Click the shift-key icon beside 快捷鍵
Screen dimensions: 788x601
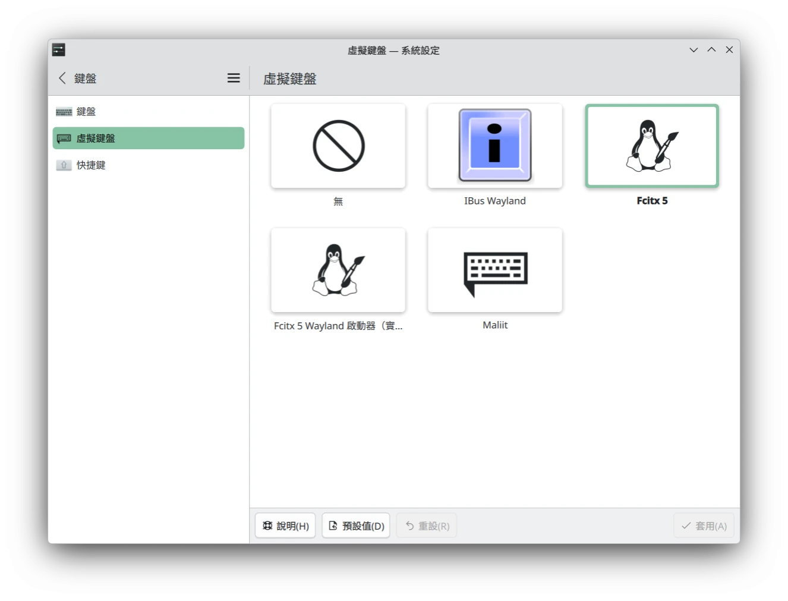tap(64, 165)
